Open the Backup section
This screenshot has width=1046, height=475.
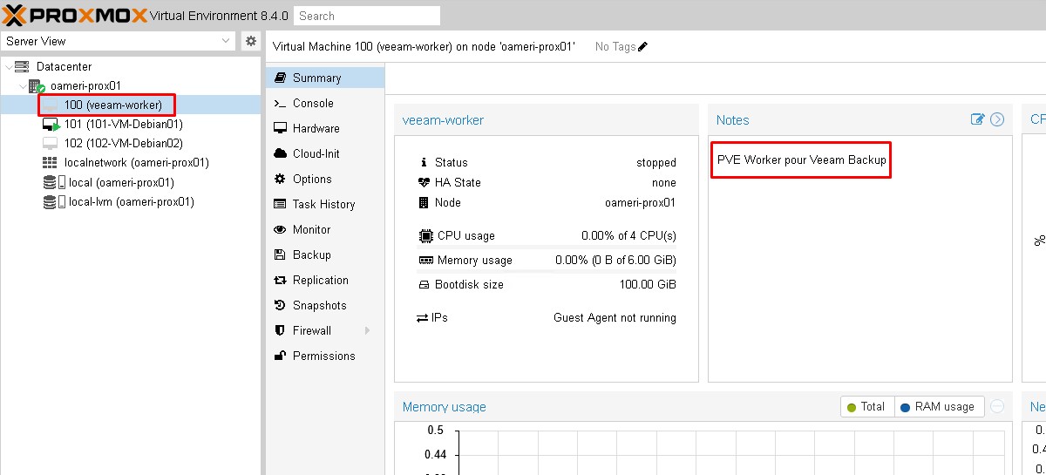point(311,254)
